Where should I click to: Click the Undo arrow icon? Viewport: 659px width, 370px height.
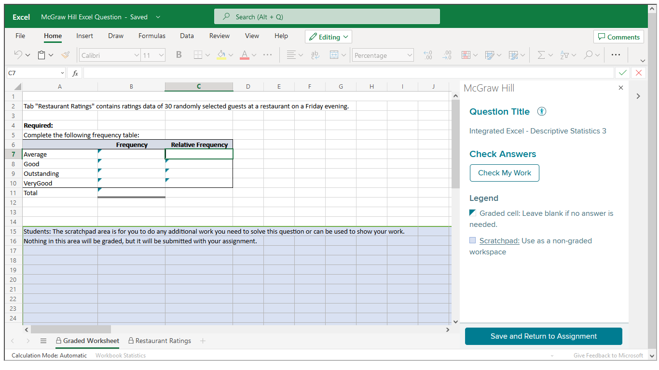click(18, 55)
